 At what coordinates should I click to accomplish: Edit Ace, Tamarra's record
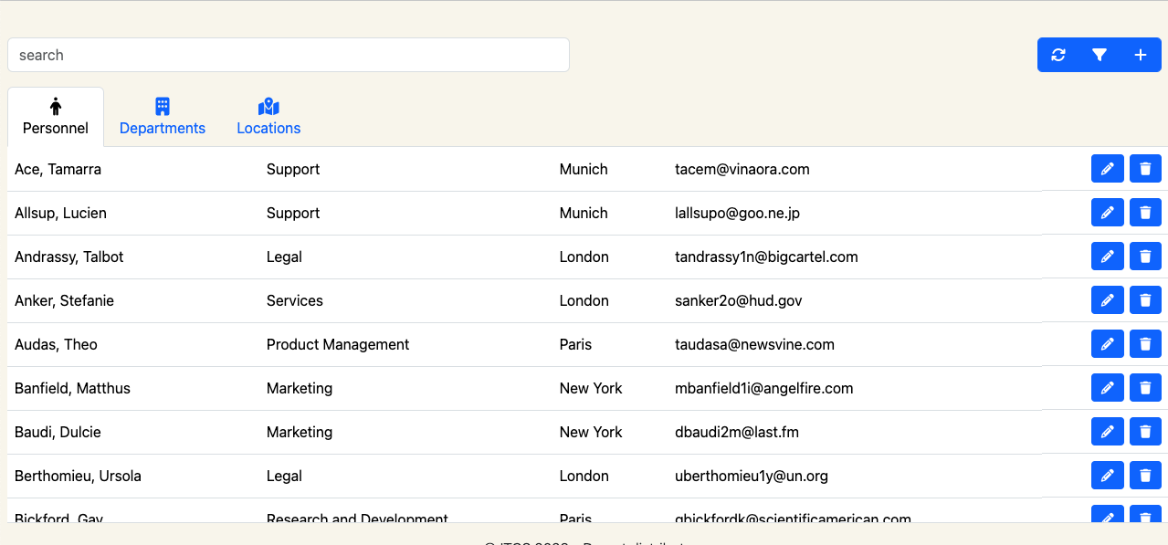pyautogui.click(x=1107, y=168)
